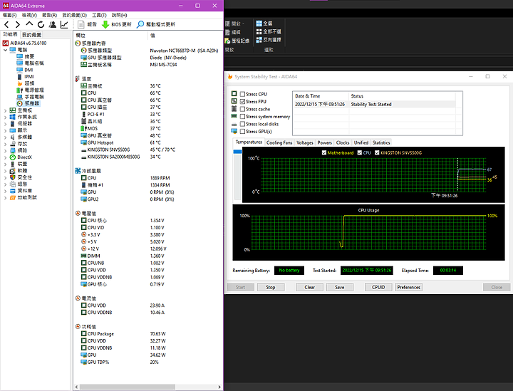This screenshot has width=513, height=391.
Task: Click the DirectX Xbox icon in tree
Action: click(x=12, y=157)
